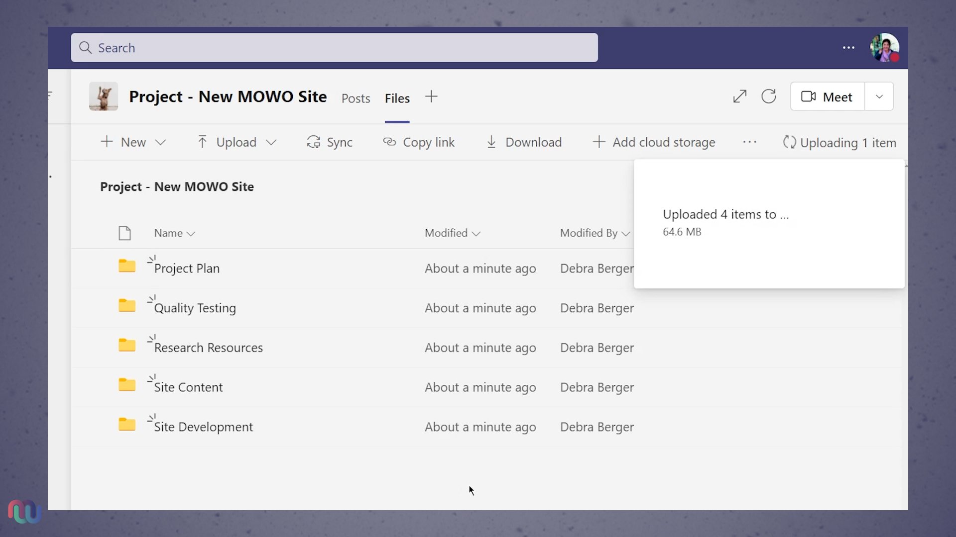
Task: Click the three-dot menu top right
Action: [x=848, y=47]
